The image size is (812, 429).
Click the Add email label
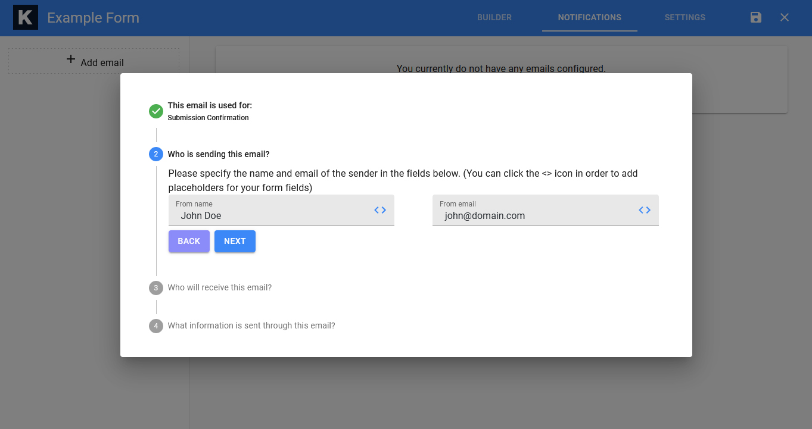tap(102, 62)
